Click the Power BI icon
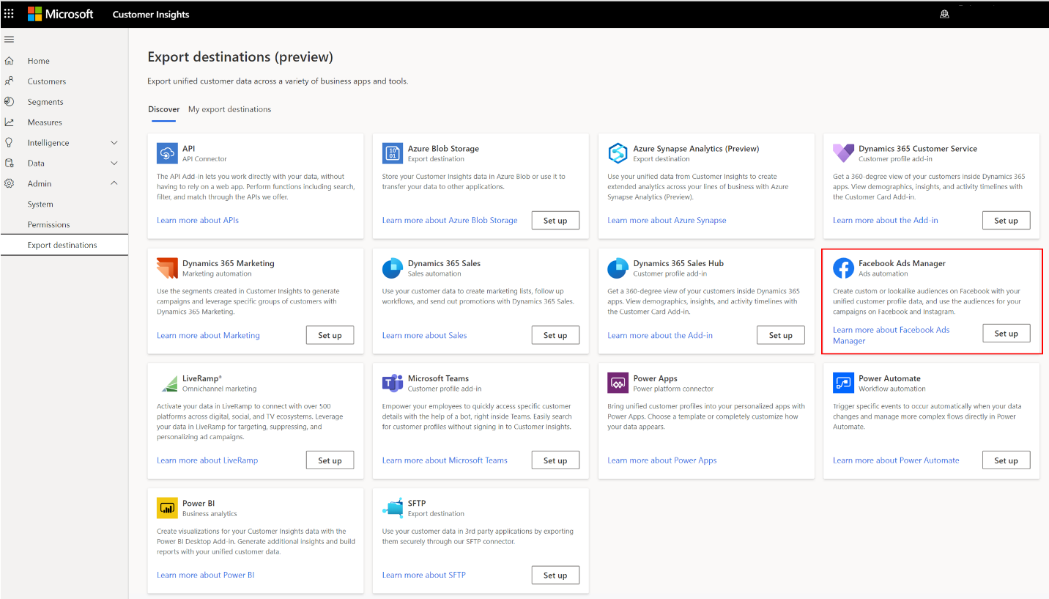1049x599 pixels. [x=167, y=508]
